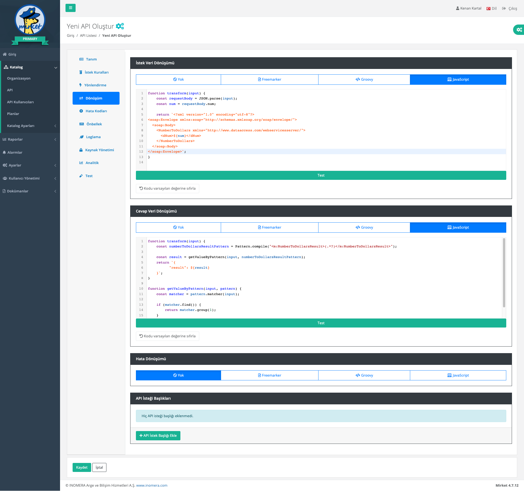Select the Tanım tab
524x491 pixels.
pos(96,59)
